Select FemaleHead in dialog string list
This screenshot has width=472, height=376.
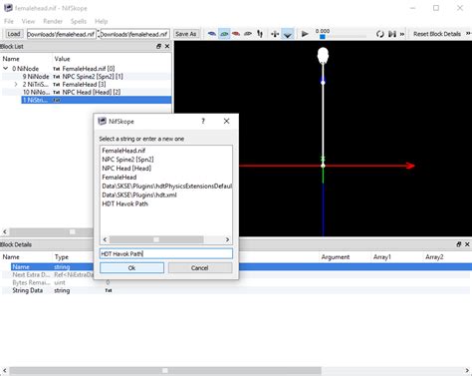(x=119, y=178)
